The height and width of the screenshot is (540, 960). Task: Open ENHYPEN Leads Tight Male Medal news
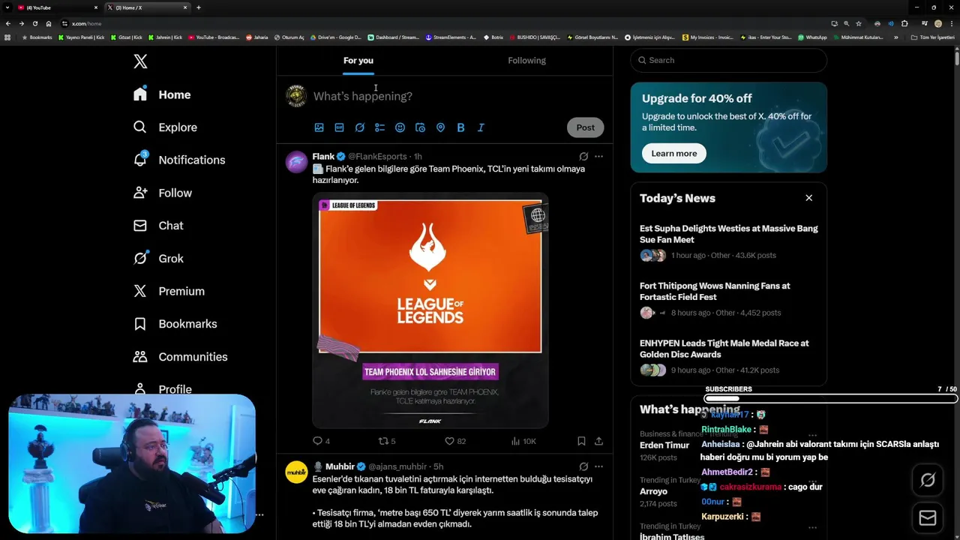pyautogui.click(x=728, y=357)
